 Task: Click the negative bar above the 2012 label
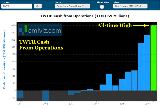coord(46,96)
